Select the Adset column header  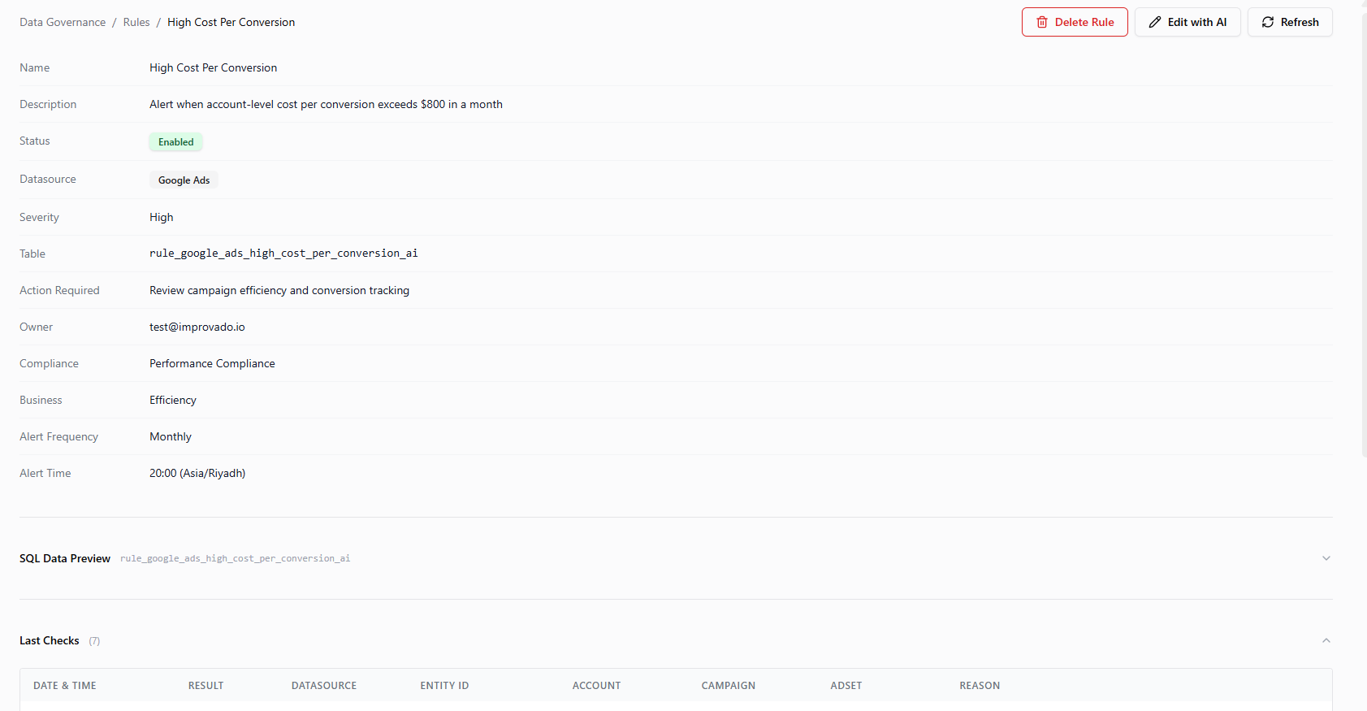[846, 686]
